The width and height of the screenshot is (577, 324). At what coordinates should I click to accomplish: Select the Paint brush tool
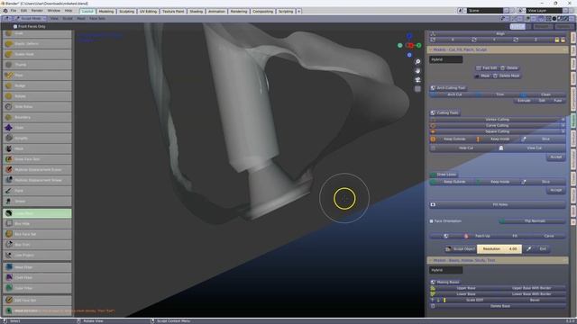37,191
